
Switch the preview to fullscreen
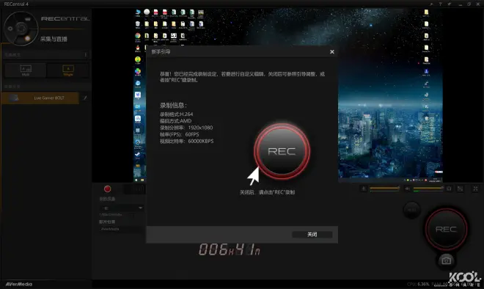click(x=475, y=189)
